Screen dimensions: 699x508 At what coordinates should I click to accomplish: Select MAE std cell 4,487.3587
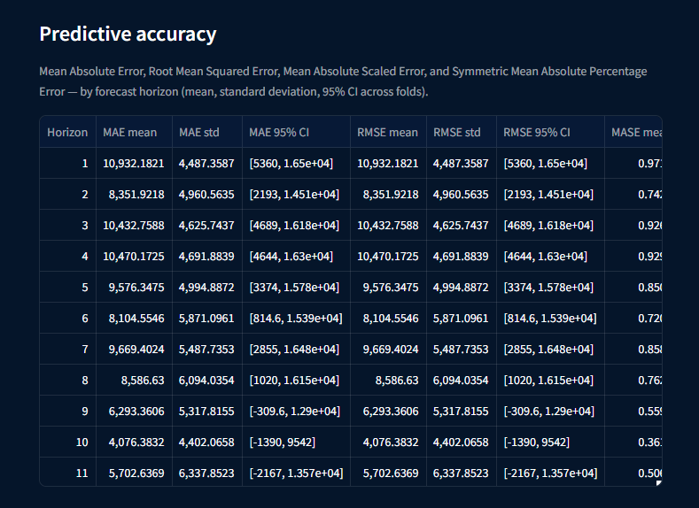(x=207, y=164)
